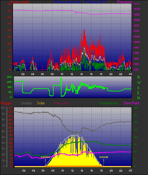Click the green "Temperatura" legend label
Viewport: 148px width, 175px height.
108,103
